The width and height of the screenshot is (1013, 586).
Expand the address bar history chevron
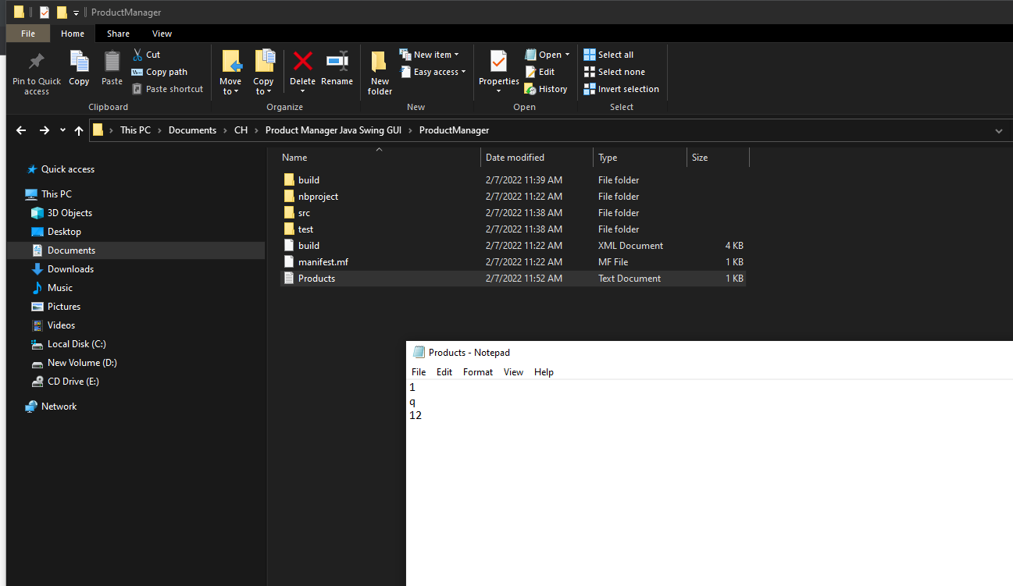(x=998, y=130)
